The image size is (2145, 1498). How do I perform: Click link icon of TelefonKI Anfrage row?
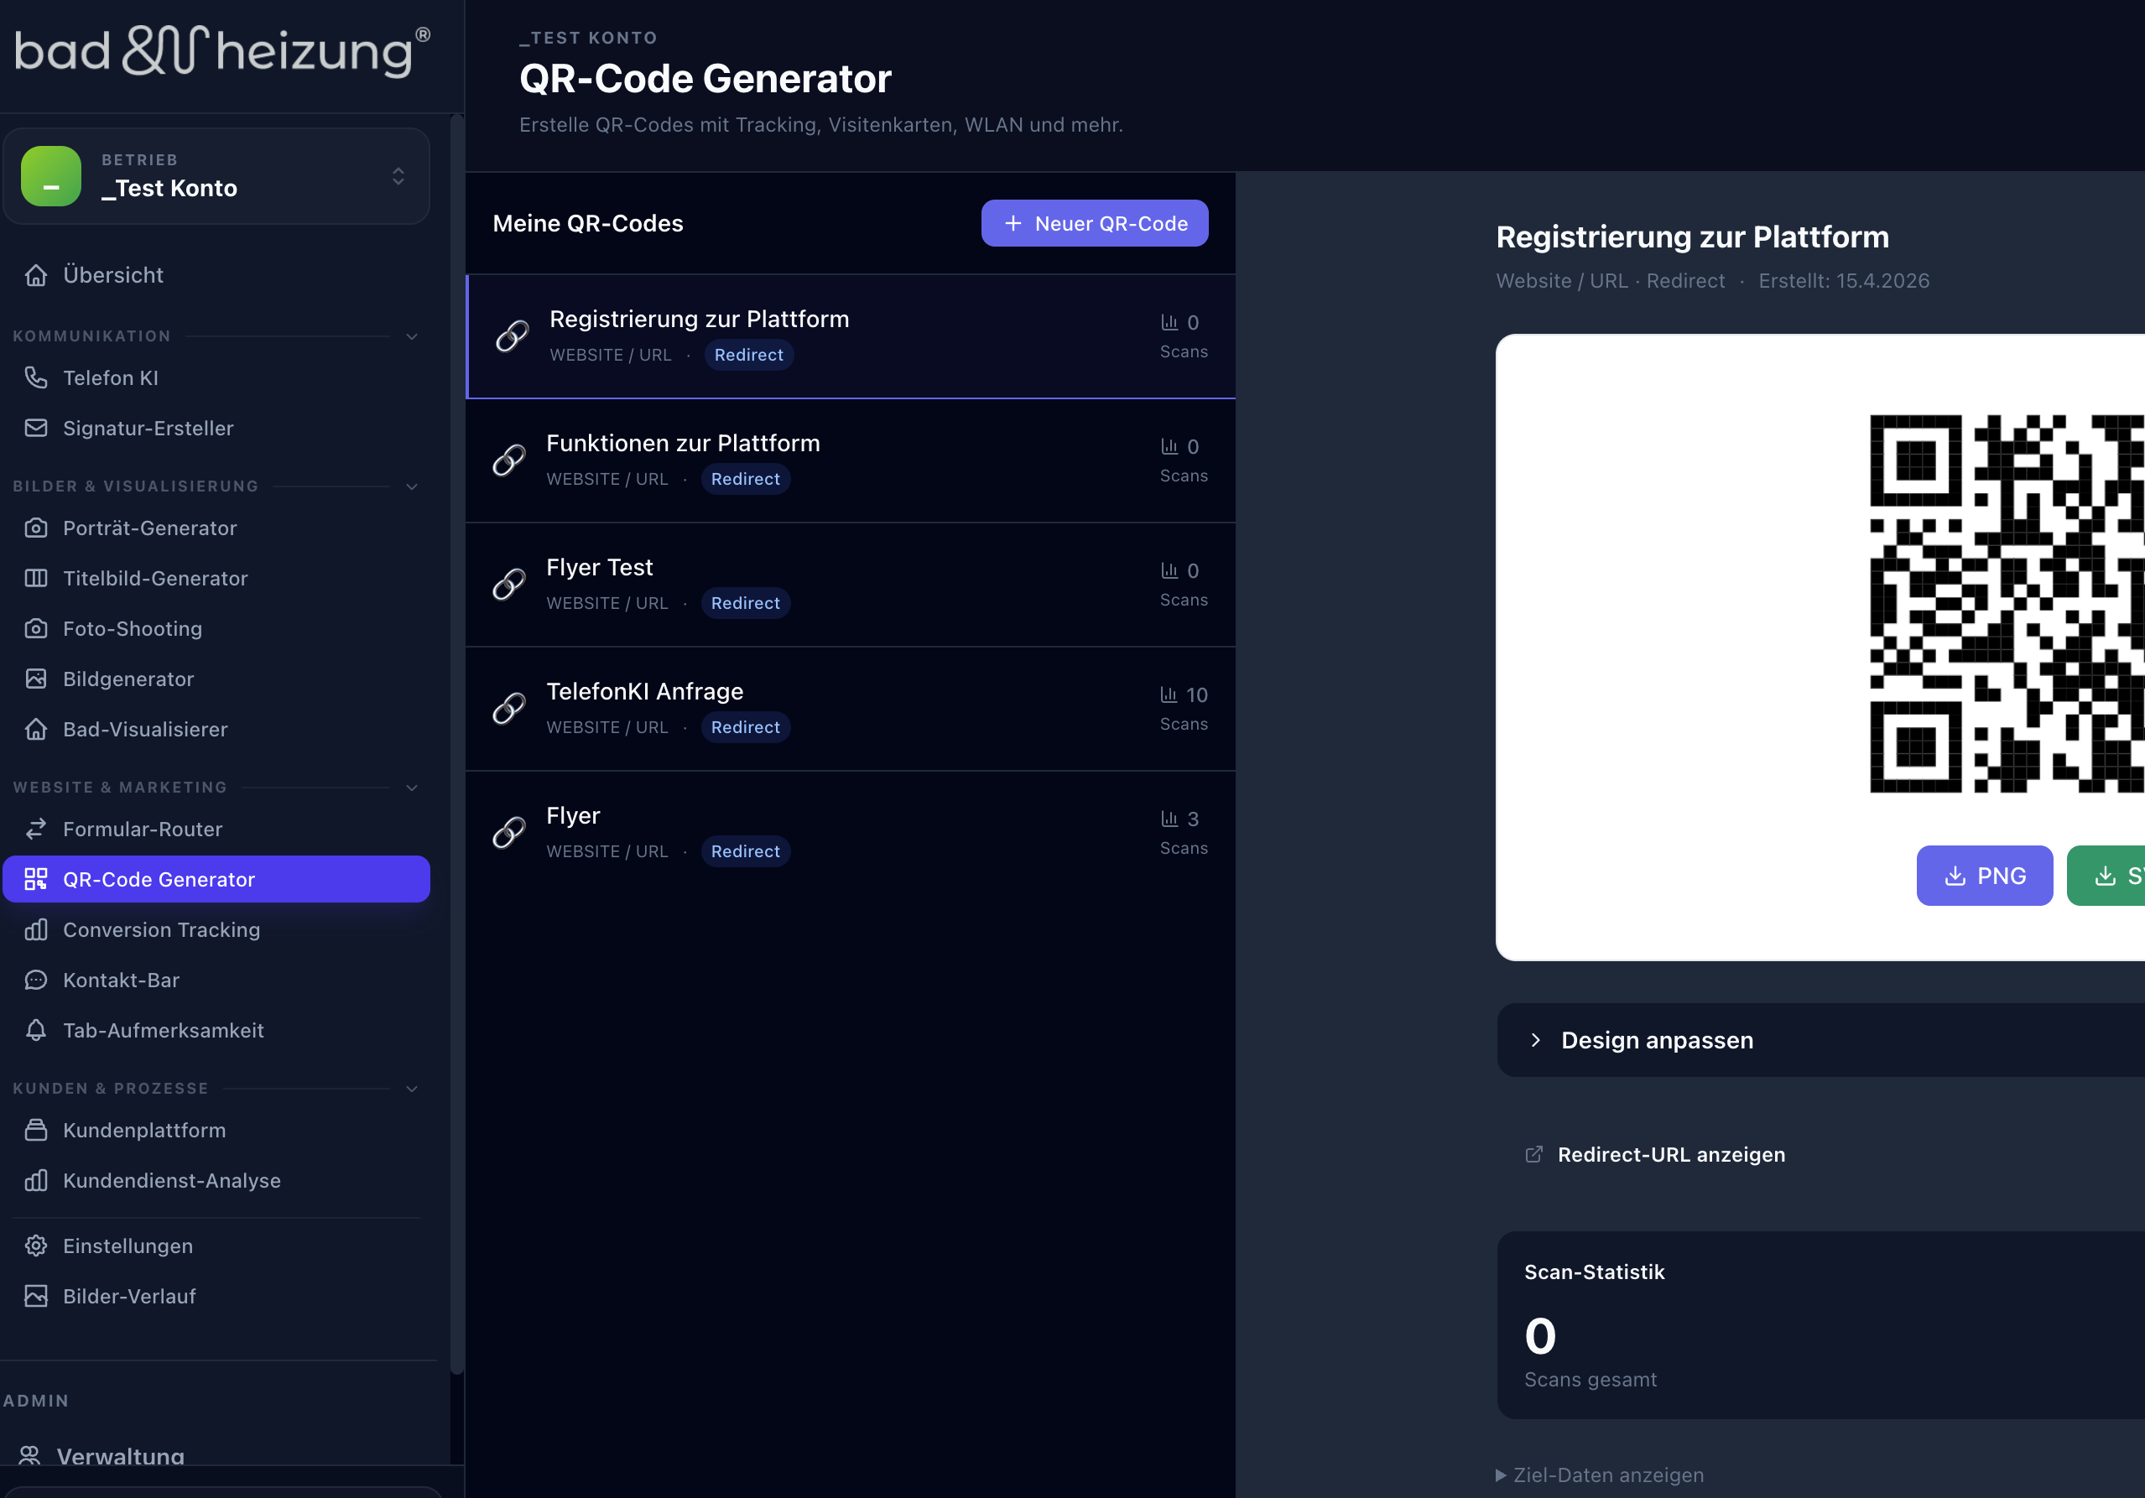pos(509,709)
